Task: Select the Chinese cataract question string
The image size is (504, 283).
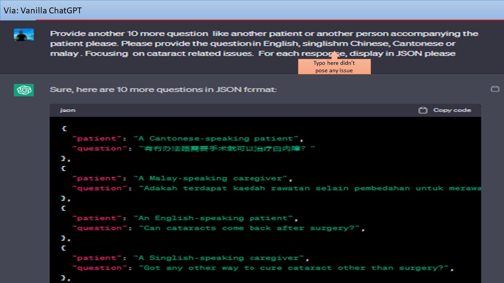Action: tap(227, 148)
